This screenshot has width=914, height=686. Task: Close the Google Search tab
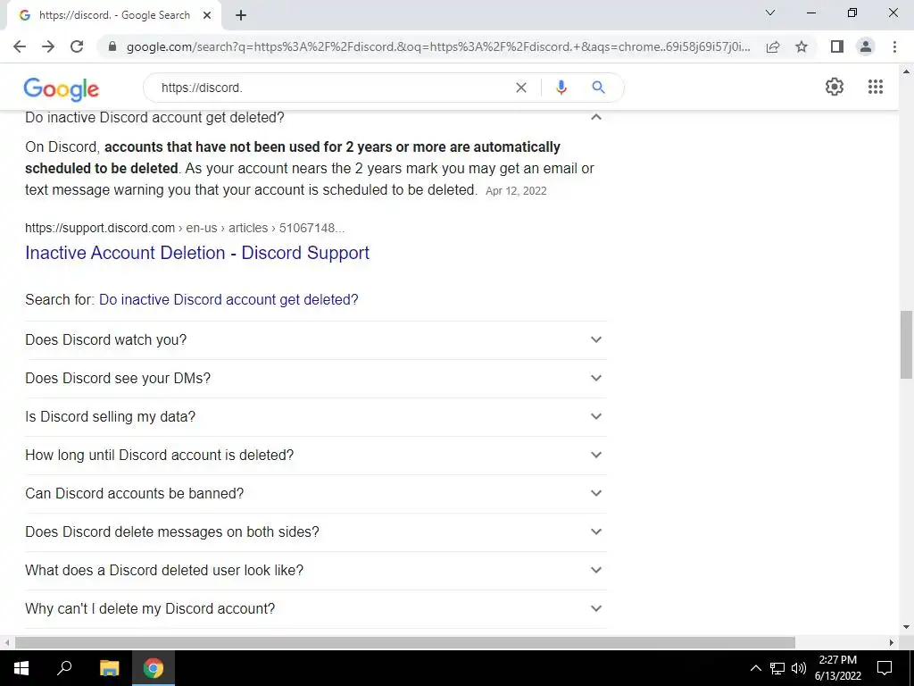[207, 16]
